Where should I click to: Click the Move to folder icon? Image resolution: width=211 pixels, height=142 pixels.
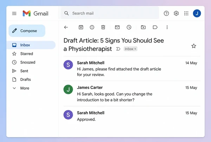point(143,27)
